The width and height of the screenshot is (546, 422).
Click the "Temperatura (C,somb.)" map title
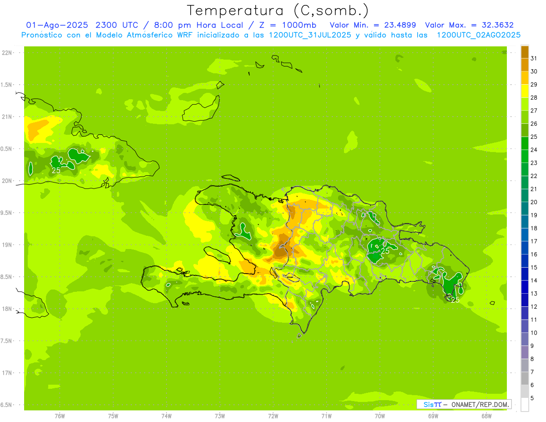pyautogui.click(x=278, y=10)
